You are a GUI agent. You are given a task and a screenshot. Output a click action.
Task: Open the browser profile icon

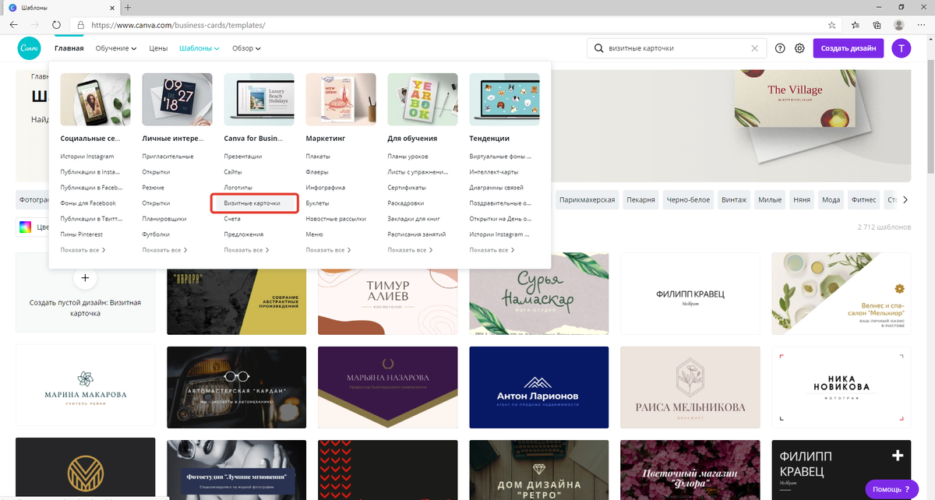[x=899, y=25]
